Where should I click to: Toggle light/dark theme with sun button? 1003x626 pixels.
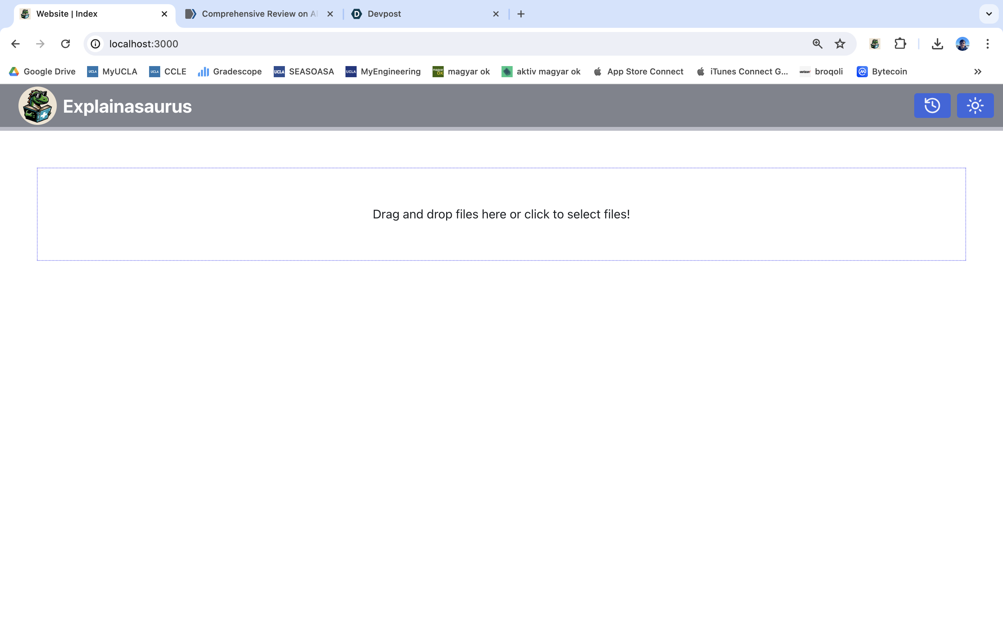click(975, 106)
